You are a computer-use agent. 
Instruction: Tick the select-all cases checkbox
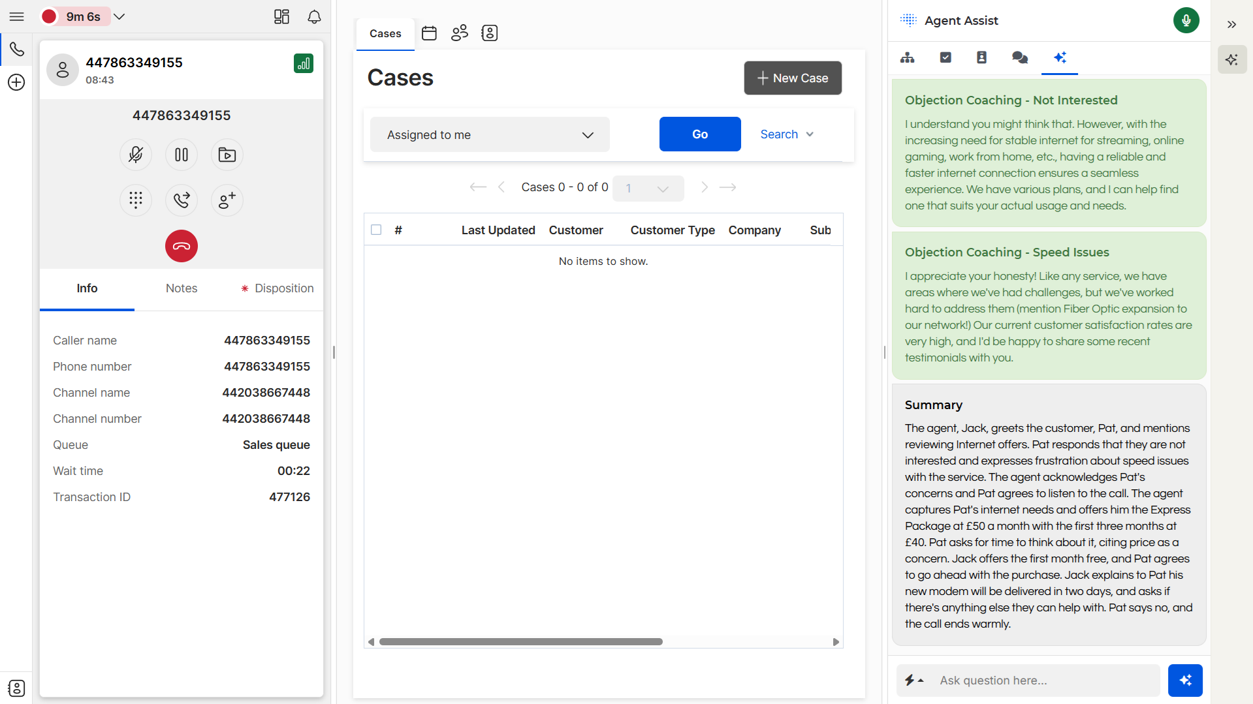pyautogui.click(x=376, y=230)
